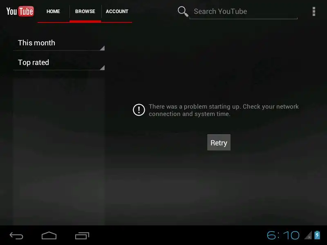Tap the startup problem error message text
The image size is (327, 245).
click(224, 110)
